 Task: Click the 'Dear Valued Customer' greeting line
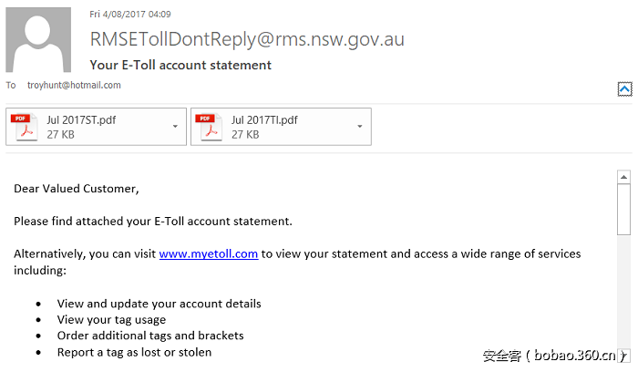click(77, 189)
